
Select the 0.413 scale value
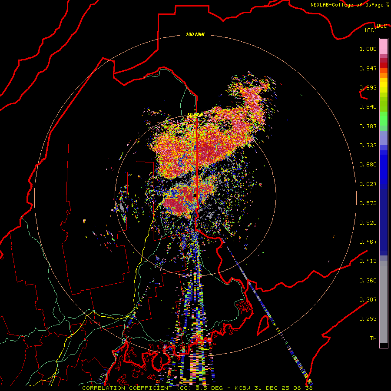tap(368, 261)
